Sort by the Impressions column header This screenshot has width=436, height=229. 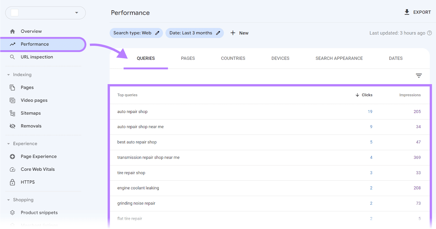pyautogui.click(x=410, y=95)
